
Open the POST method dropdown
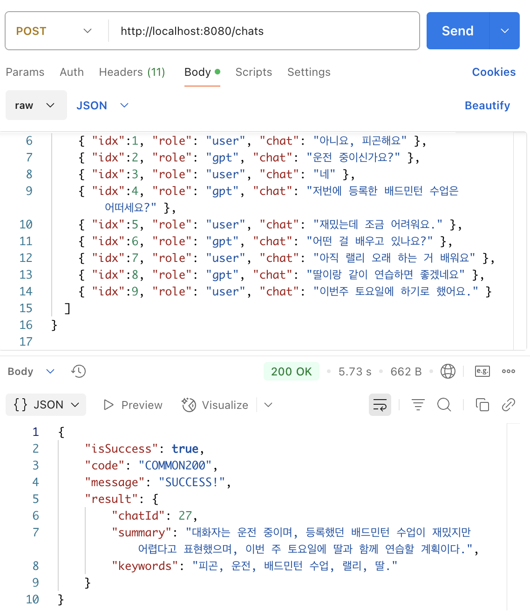tap(54, 31)
